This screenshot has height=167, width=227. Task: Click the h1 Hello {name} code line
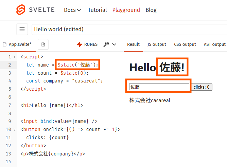(x=52, y=105)
